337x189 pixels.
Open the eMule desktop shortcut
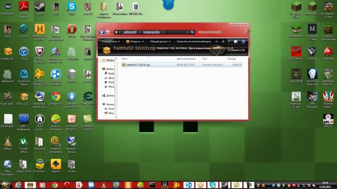8,143
